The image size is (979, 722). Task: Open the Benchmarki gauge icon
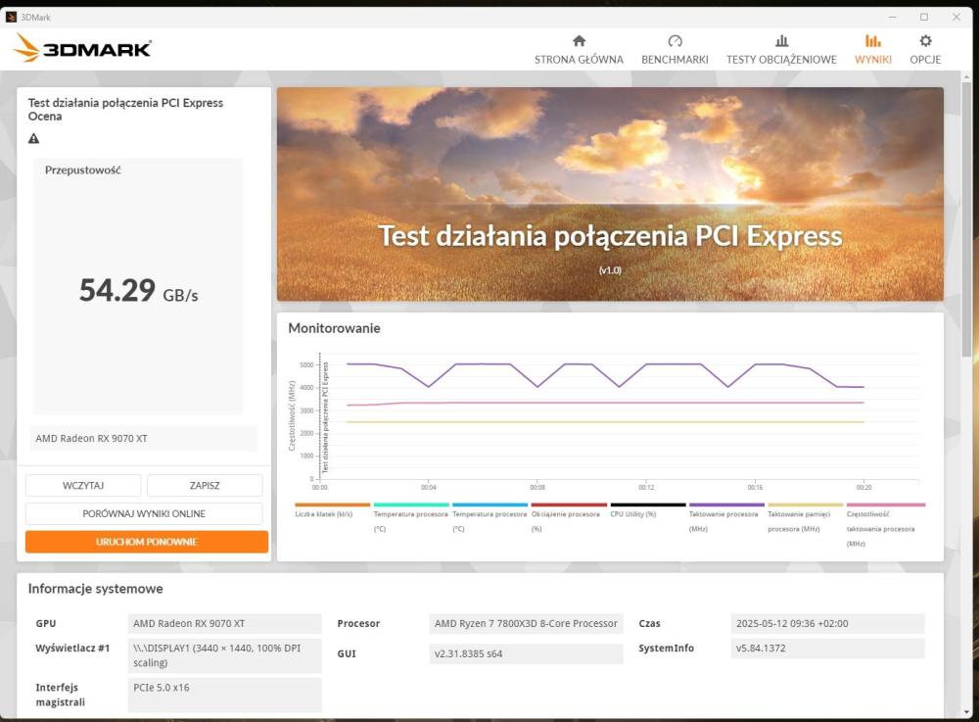675,41
